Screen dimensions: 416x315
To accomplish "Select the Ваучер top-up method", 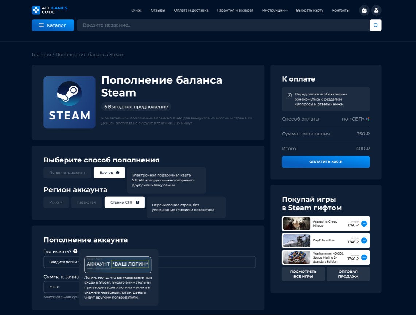I will tap(109, 173).
